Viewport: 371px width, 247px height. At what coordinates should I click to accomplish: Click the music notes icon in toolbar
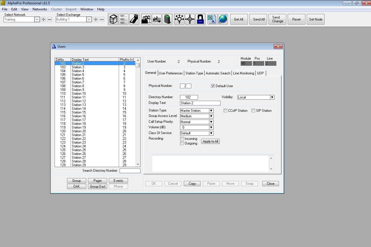tap(157, 19)
